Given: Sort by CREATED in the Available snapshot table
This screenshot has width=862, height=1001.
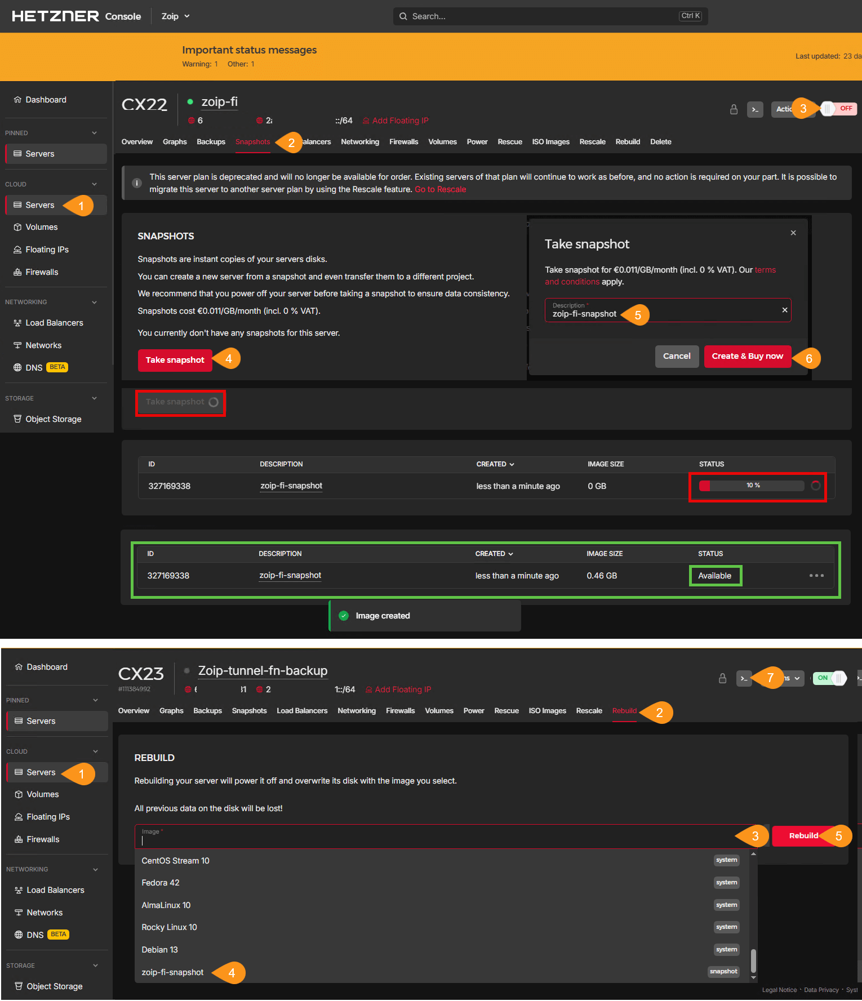Looking at the screenshot, I should point(494,554).
